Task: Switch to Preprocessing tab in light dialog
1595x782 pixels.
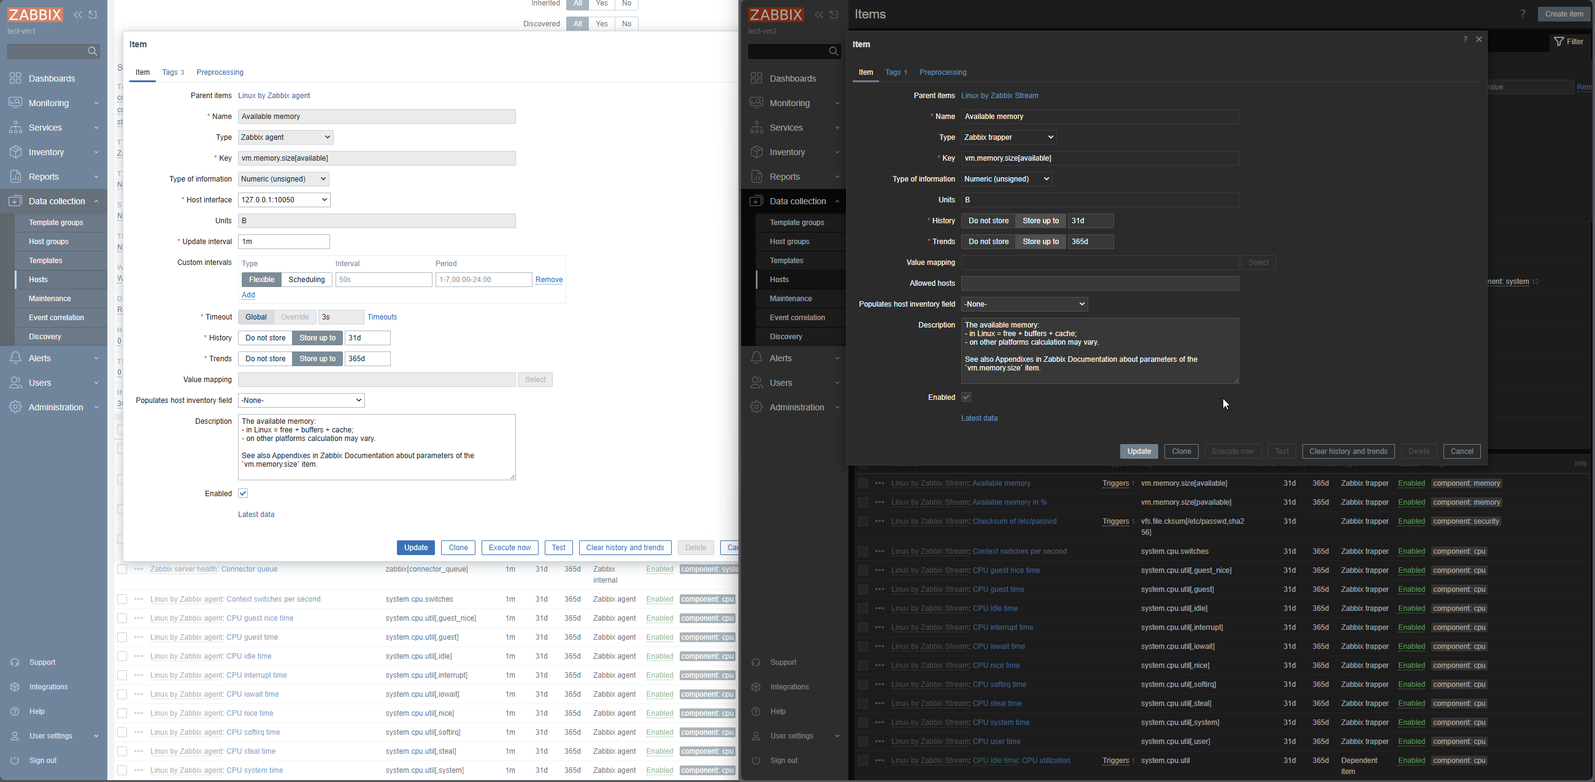Action: [220, 73]
